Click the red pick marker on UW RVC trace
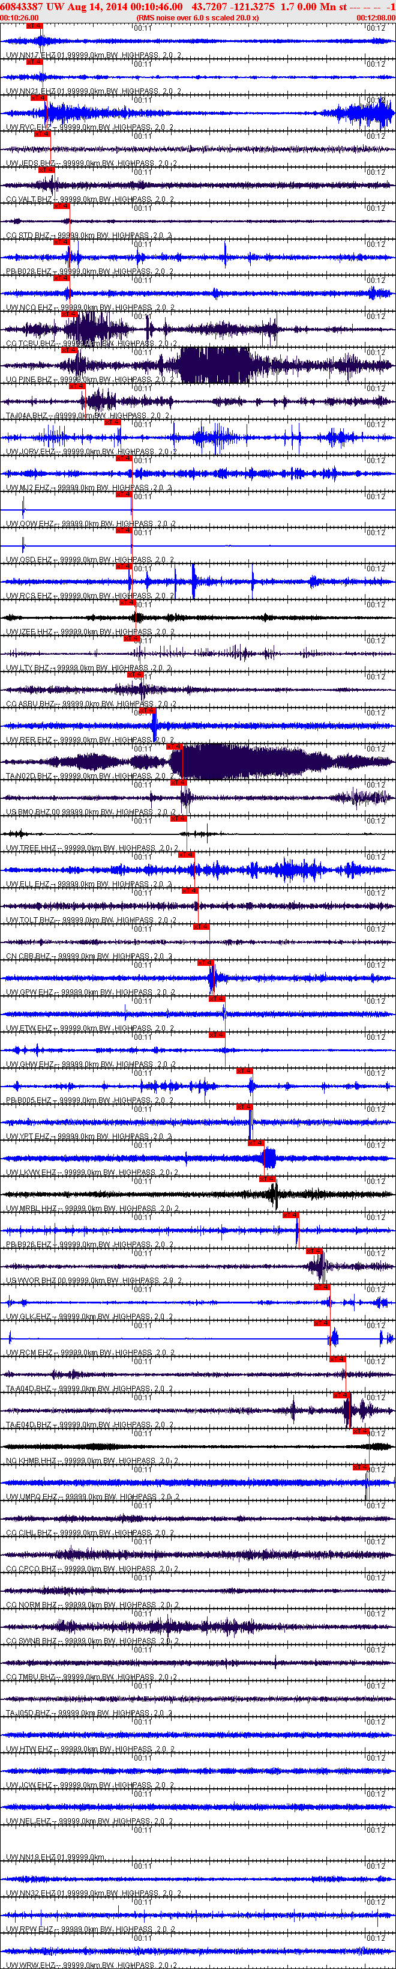 tap(38, 97)
